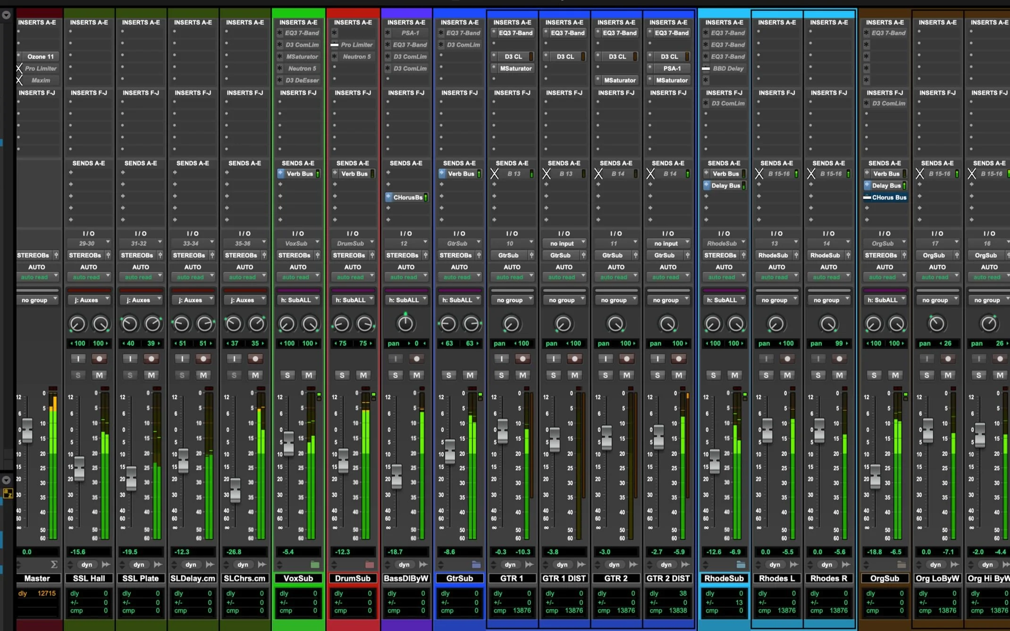This screenshot has width=1010, height=631.
Task: Mute the Rhodes L track
Action: point(787,375)
